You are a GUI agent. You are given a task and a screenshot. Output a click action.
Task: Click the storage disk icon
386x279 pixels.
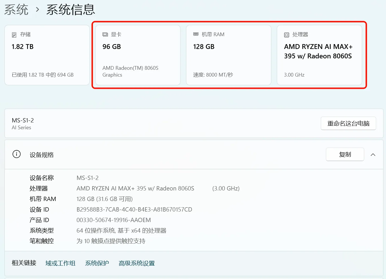pos(14,35)
